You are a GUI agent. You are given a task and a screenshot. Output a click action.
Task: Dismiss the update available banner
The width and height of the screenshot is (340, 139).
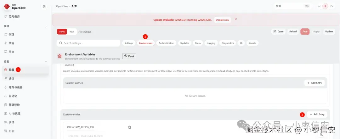[236, 19]
